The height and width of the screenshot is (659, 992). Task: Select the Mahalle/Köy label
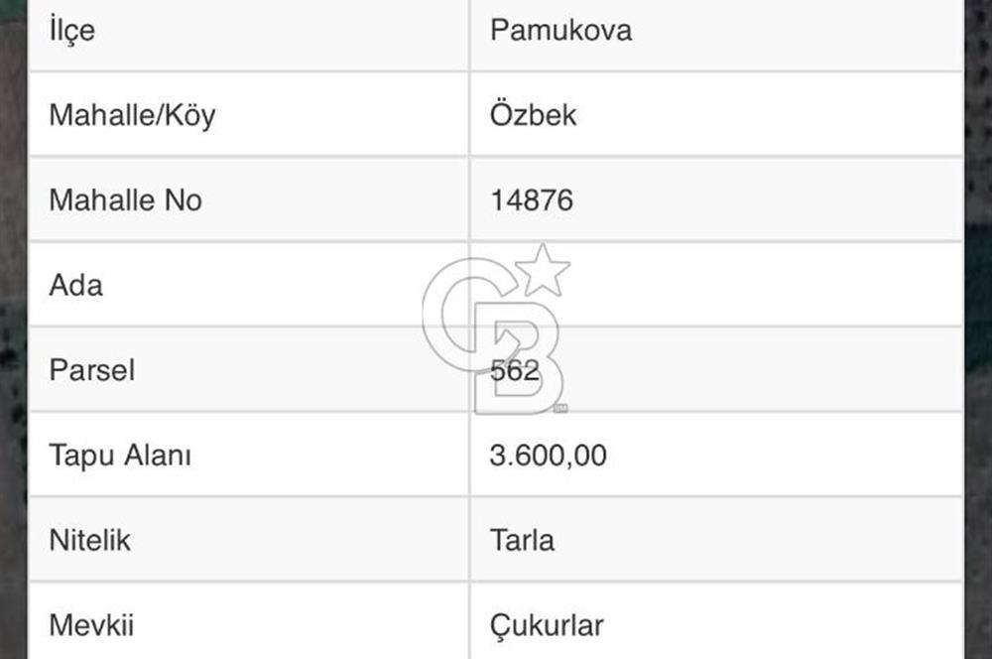[x=132, y=115]
